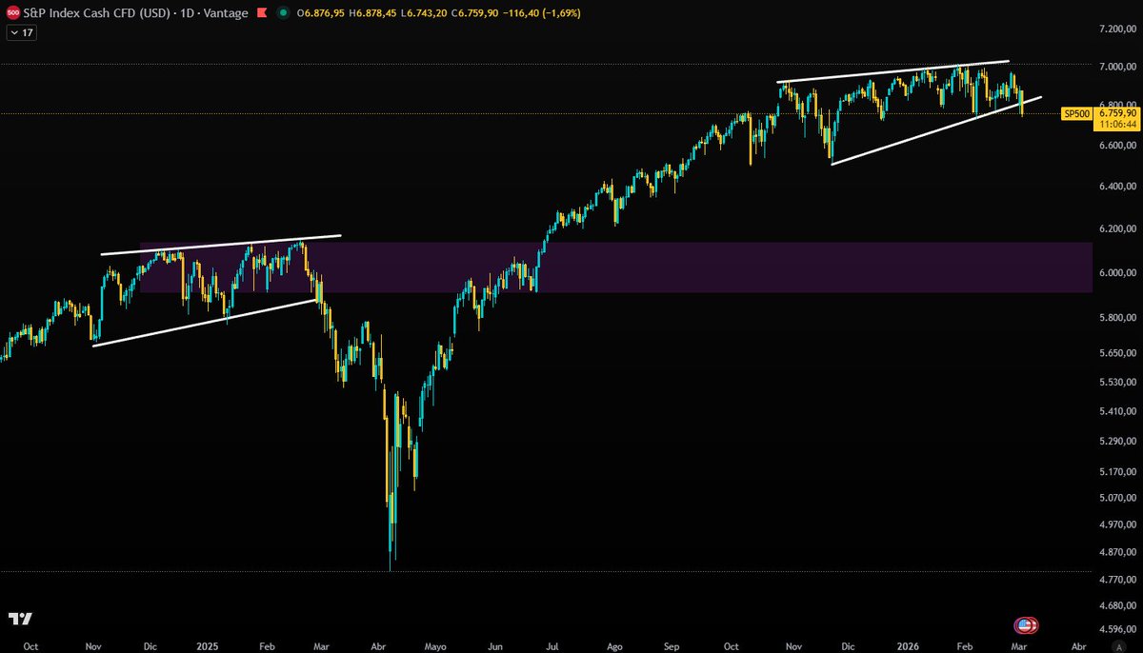This screenshot has width=1143, height=653.
Task: Click the SP500 price line label
Action: click(1076, 113)
